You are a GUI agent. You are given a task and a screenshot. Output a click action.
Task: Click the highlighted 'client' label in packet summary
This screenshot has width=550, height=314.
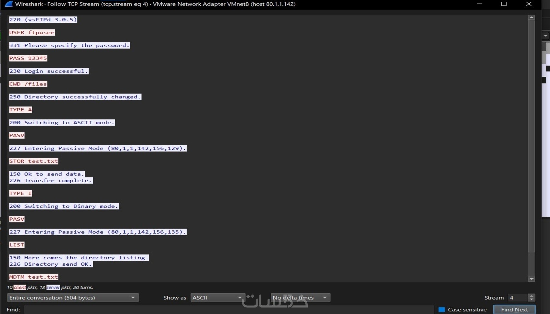(20, 287)
